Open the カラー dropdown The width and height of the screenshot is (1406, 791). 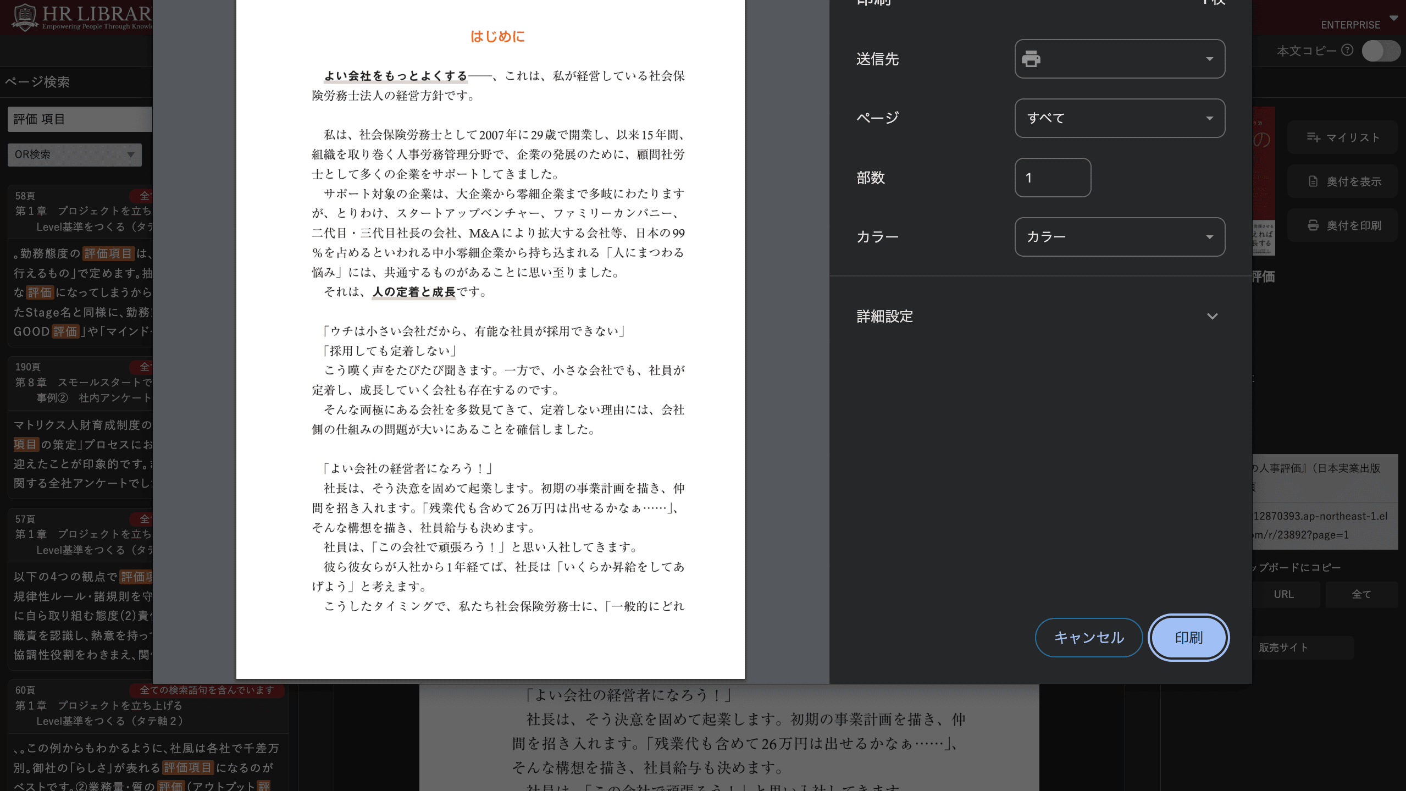[x=1119, y=237]
